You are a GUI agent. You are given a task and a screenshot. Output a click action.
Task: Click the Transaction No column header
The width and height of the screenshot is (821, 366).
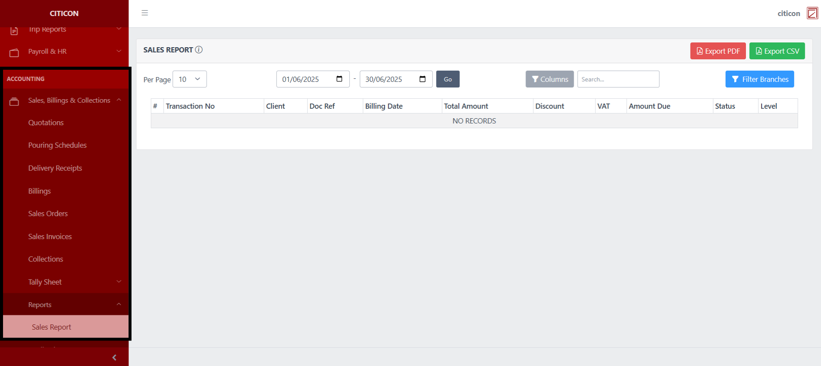pos(213,106)
